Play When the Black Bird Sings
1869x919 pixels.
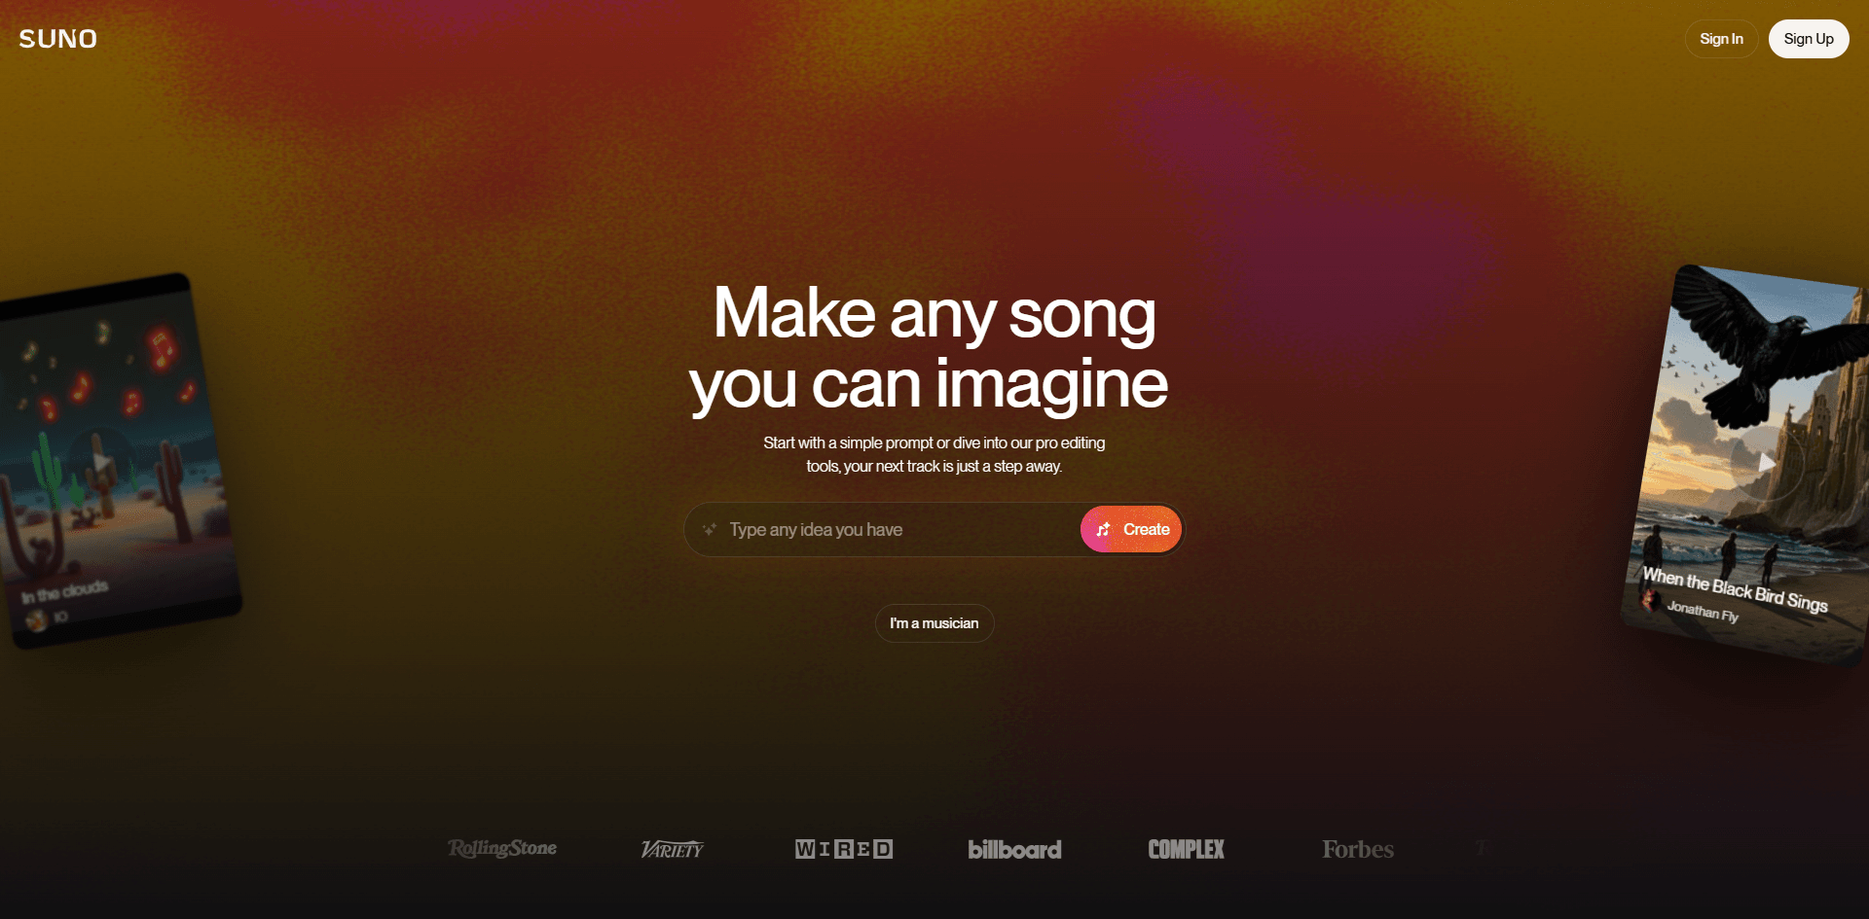tap(1766, 463)
